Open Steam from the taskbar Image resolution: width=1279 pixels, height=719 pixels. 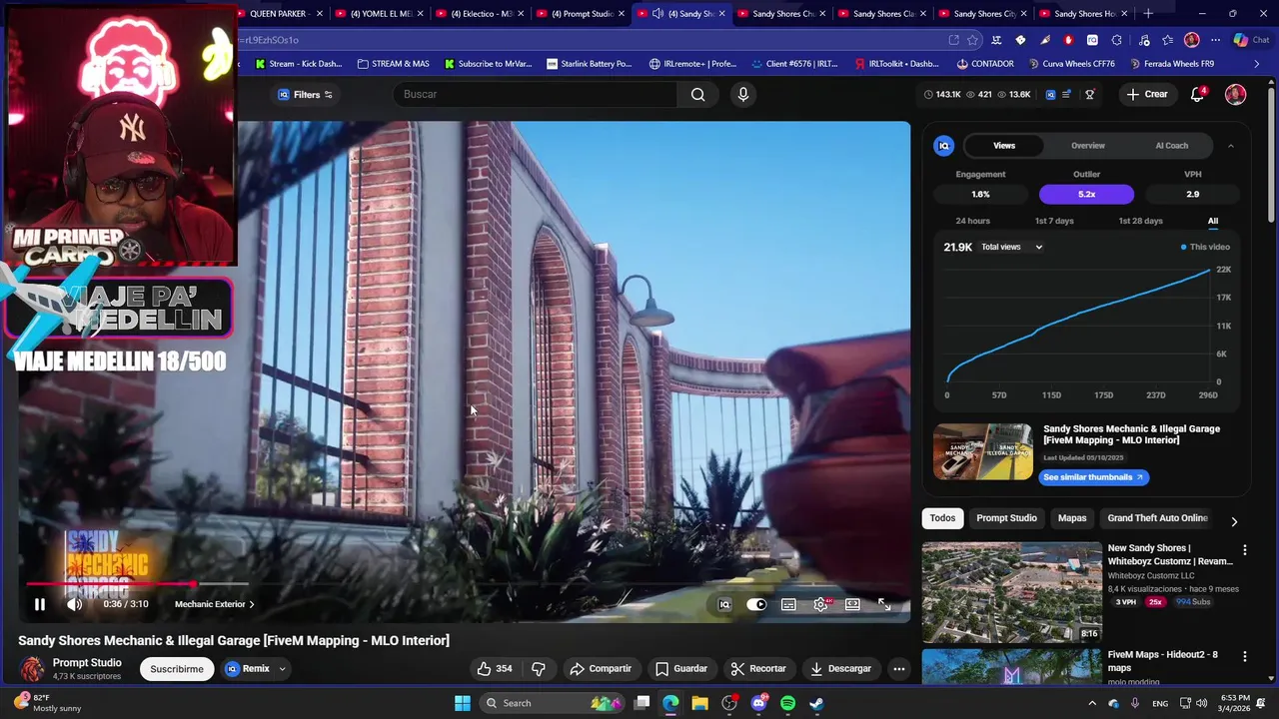click(816, 703)
